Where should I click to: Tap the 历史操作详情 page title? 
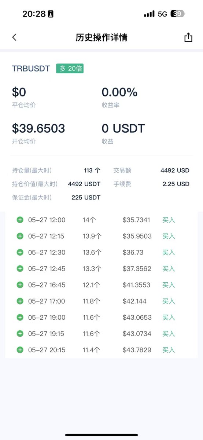(101, 37)
